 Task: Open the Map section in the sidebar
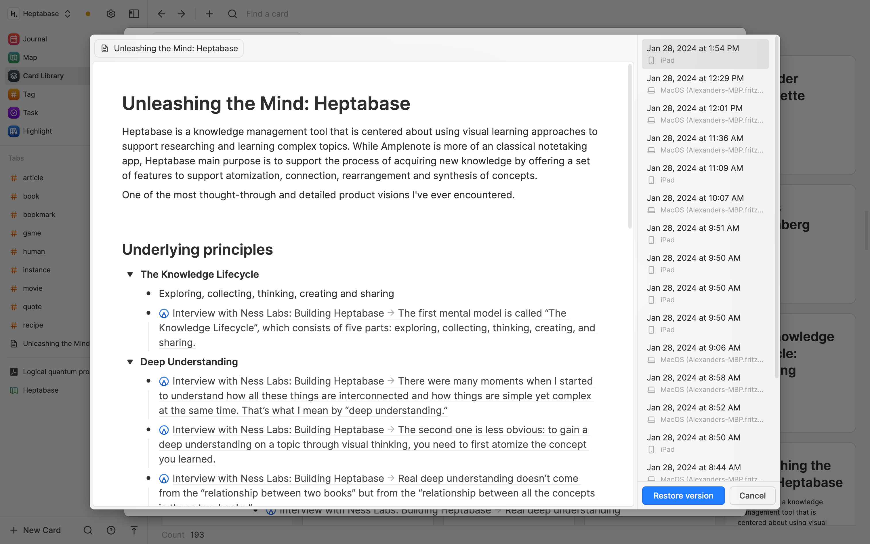point(30,57)
